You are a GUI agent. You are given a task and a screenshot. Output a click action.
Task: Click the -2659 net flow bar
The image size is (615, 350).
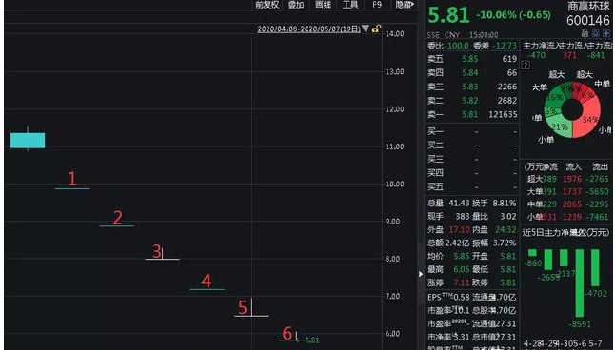(548, 260)
